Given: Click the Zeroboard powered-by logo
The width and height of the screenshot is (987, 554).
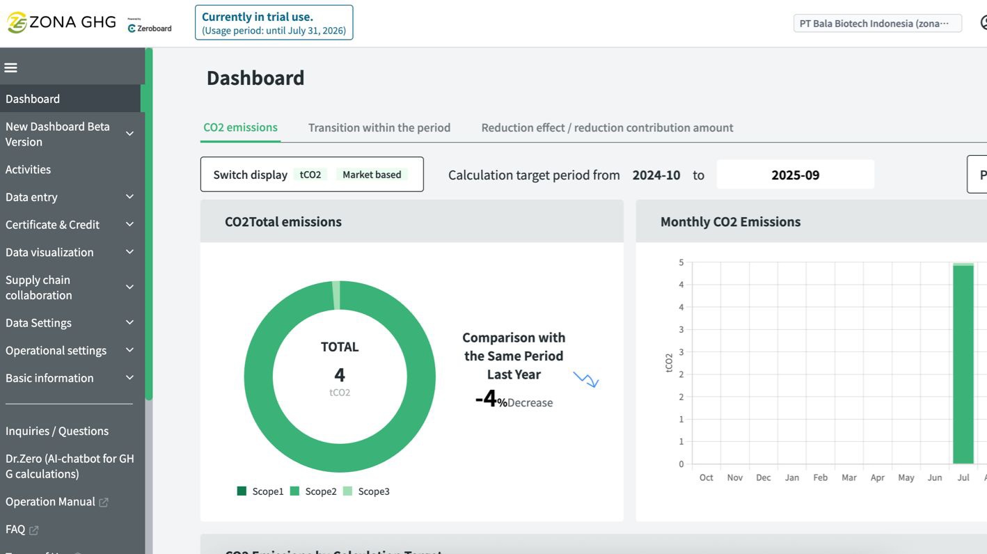Looking at the screenshot, I should click(x=148, y=26).
